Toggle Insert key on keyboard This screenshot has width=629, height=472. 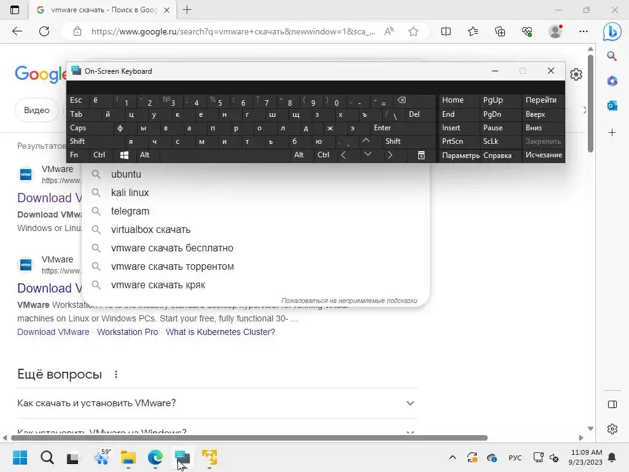click(x=459, y=128)
